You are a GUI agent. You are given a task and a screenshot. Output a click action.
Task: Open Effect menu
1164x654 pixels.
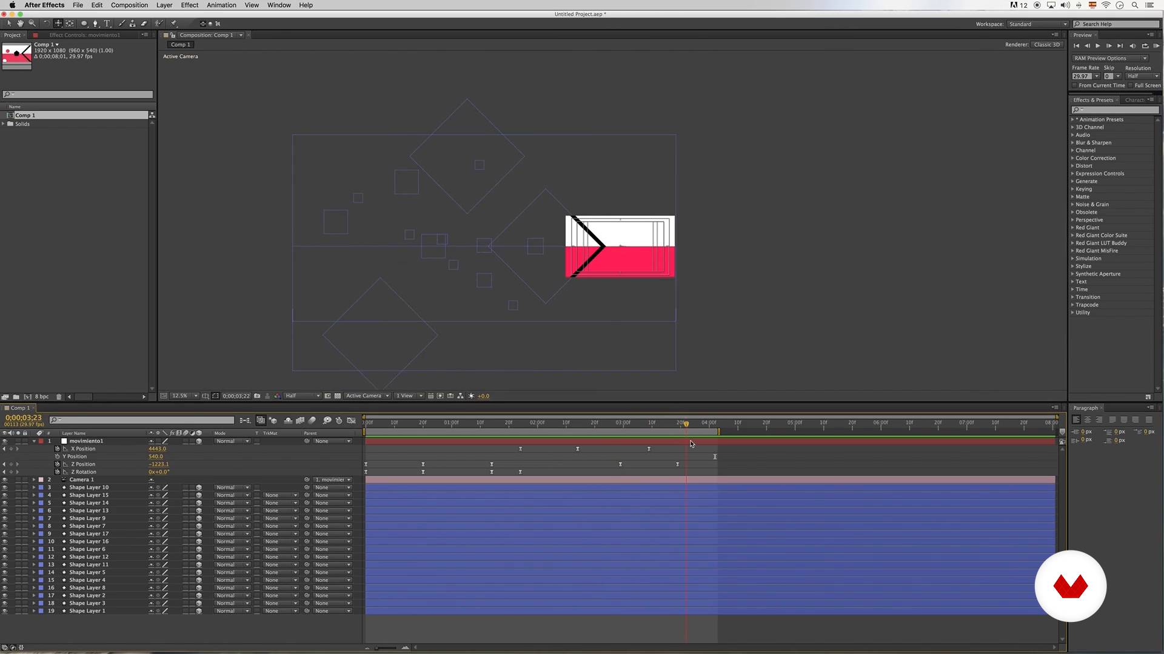190,5
